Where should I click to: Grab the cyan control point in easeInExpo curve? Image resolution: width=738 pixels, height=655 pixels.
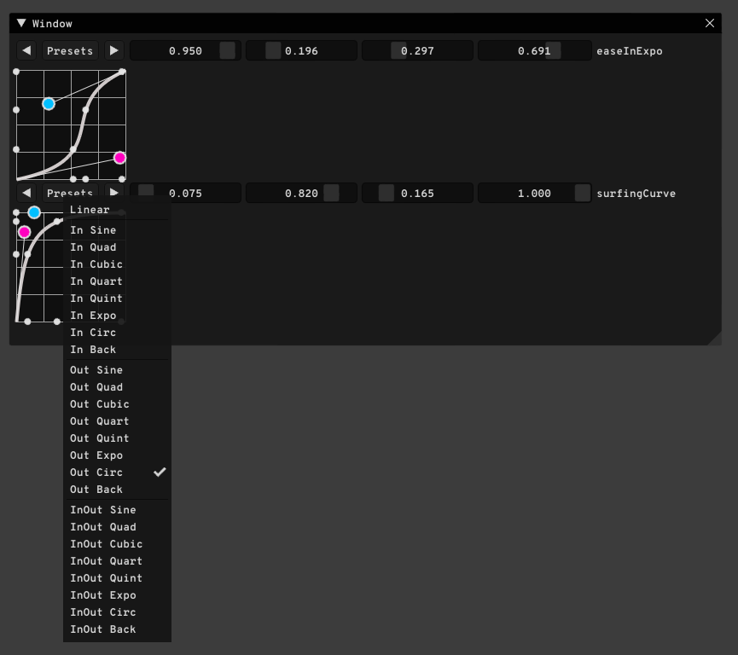49,104
